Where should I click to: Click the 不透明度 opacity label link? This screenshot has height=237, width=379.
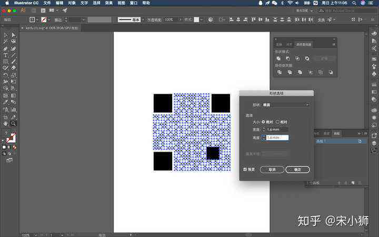[154, 19]
